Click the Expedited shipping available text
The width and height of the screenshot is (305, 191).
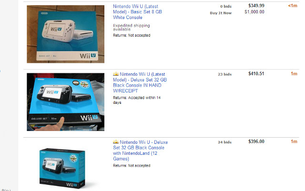[132, 28]
